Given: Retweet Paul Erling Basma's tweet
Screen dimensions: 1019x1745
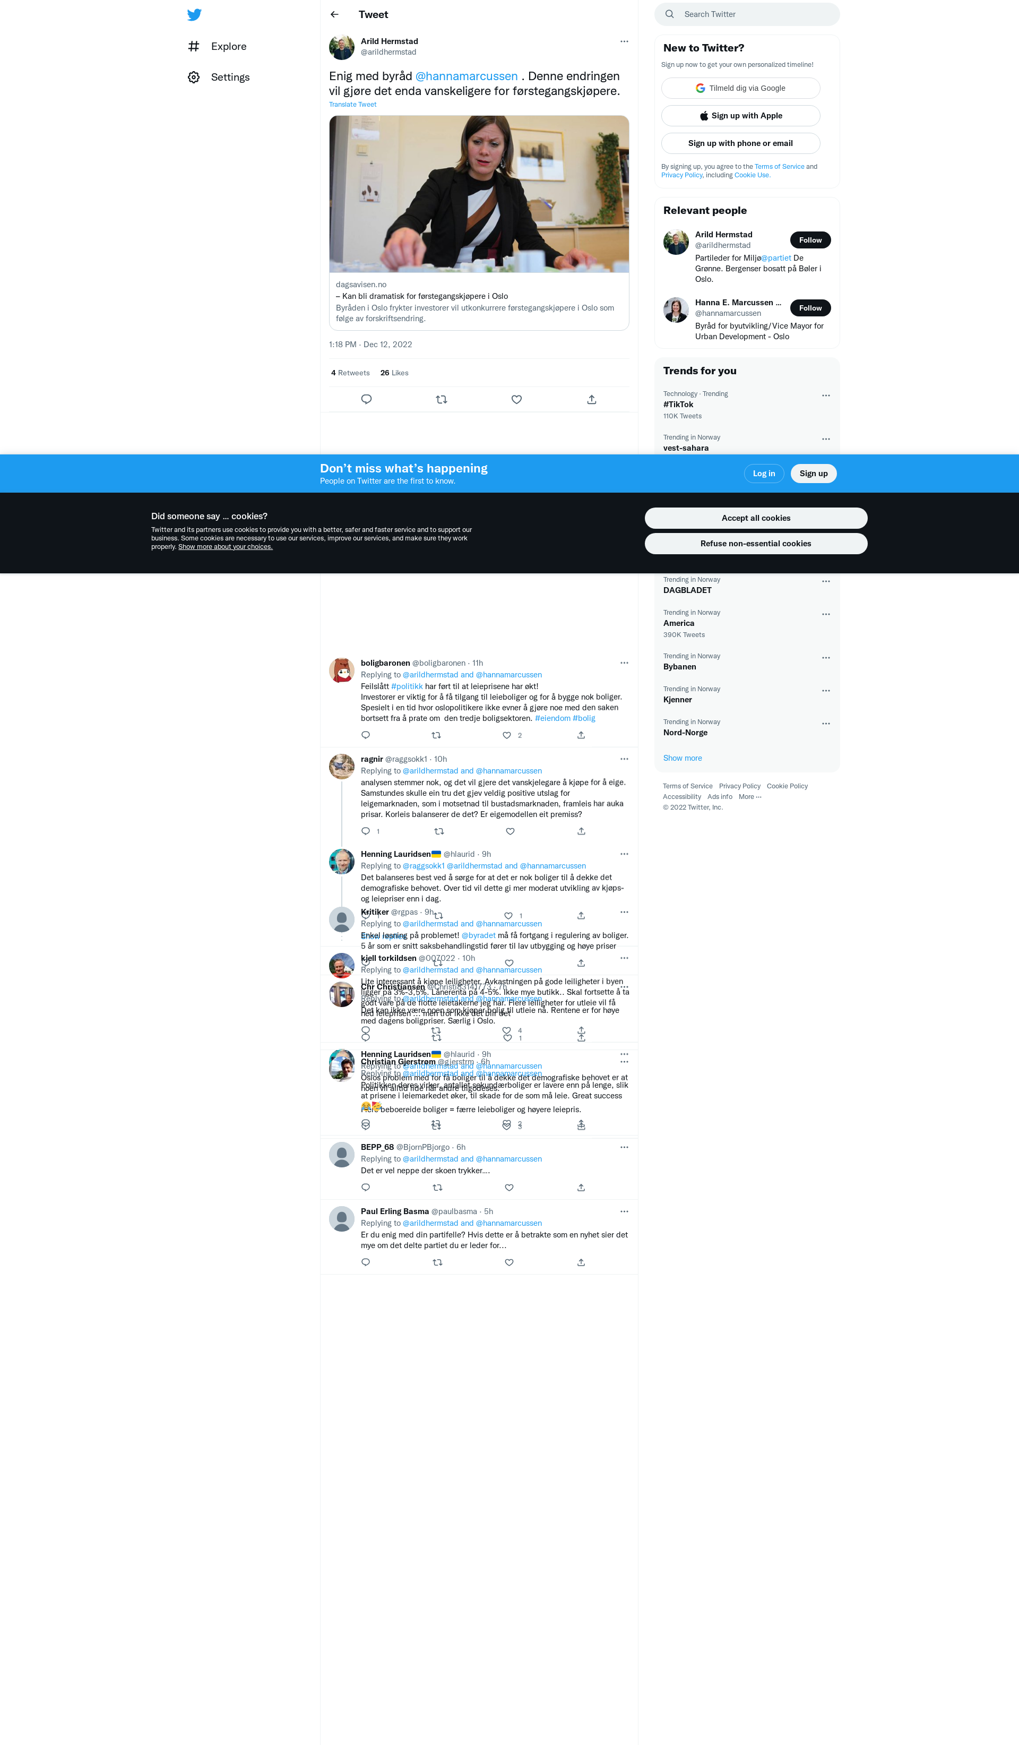Looking at the screenshot, I should [x=437, y=1262].
